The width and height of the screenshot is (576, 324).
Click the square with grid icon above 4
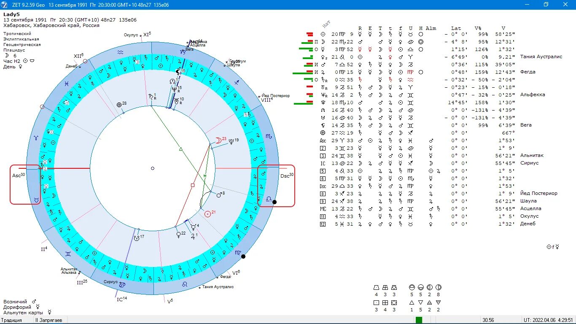385,302
